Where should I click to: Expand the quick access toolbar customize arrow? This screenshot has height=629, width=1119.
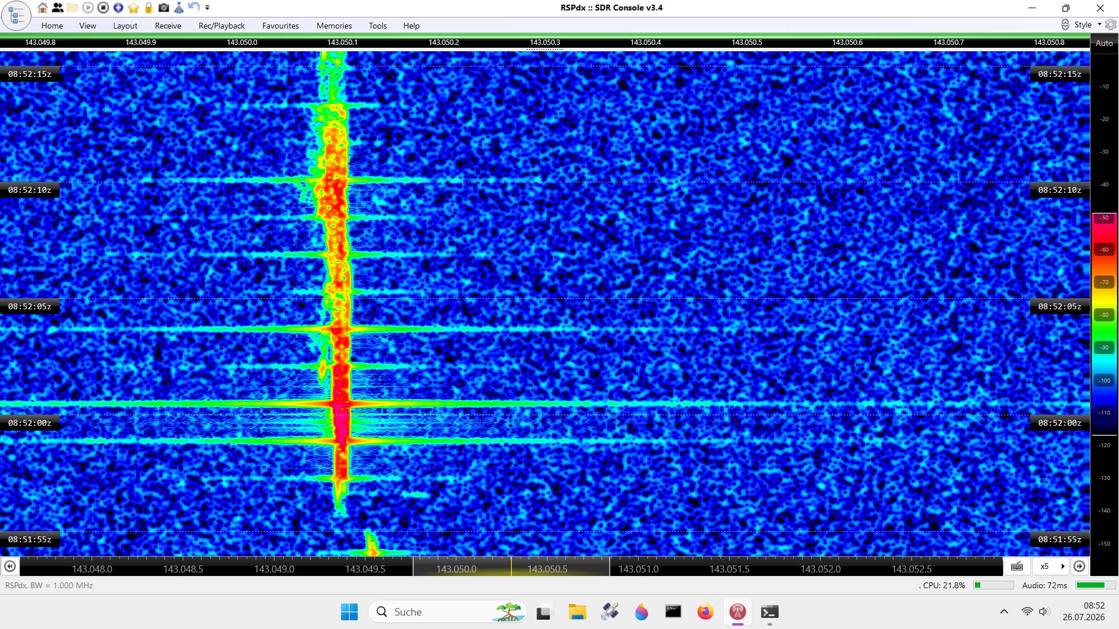[207, 8]
